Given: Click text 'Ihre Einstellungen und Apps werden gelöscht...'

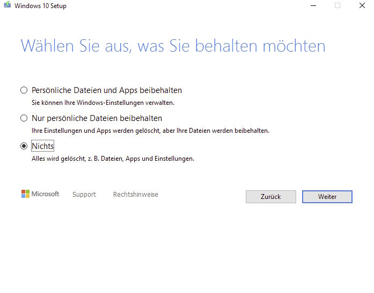Looking at the screenshot, I should [150, 131].
